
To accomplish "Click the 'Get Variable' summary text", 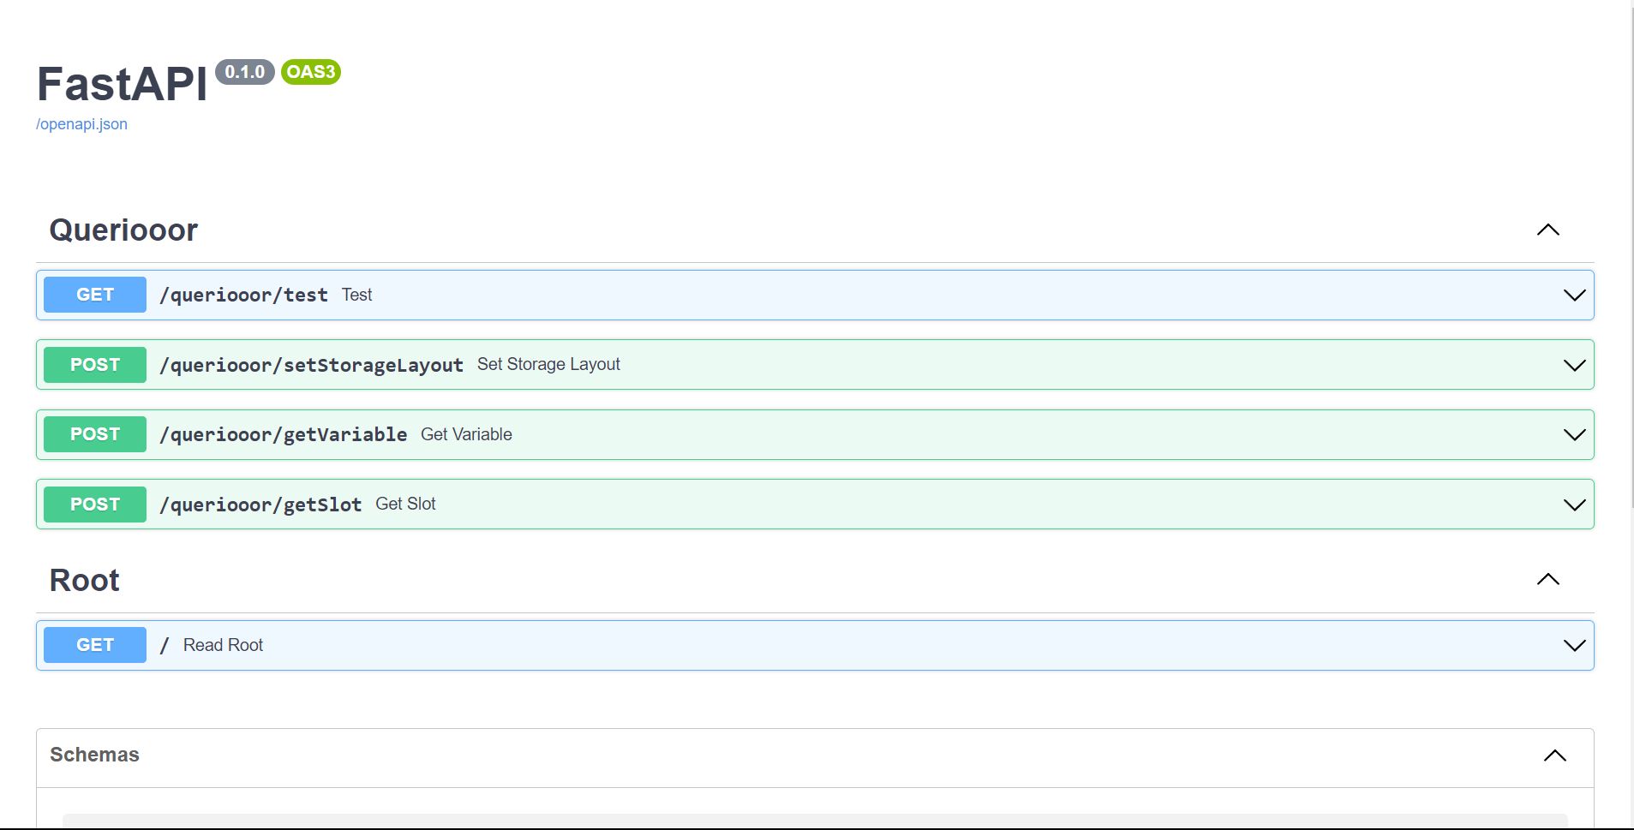I will point(466,434).
